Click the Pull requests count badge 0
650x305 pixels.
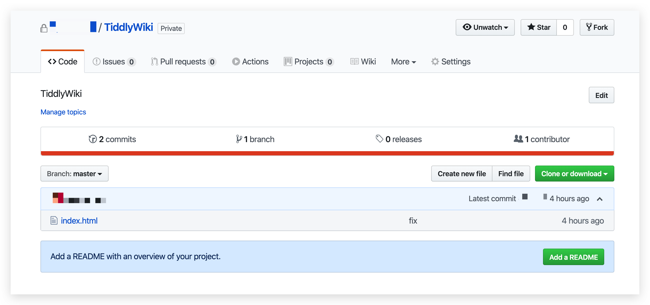(212, 62)
